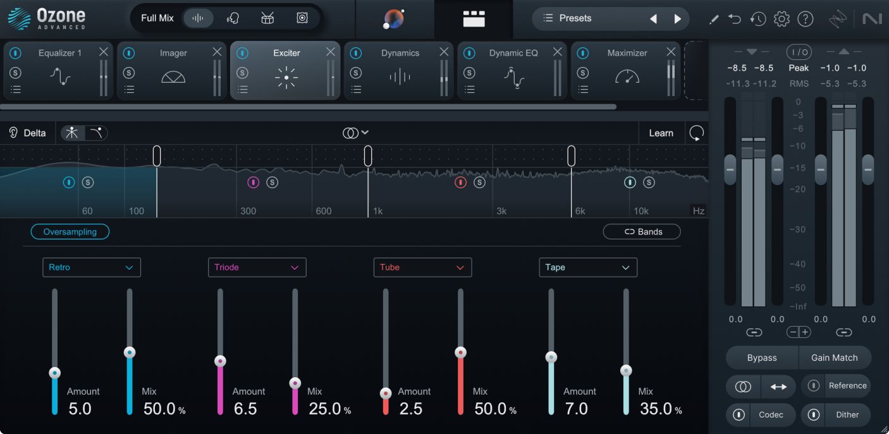Enable the Delta listen toggle
Screen dimensions: 889x434
tap(27, 133)
